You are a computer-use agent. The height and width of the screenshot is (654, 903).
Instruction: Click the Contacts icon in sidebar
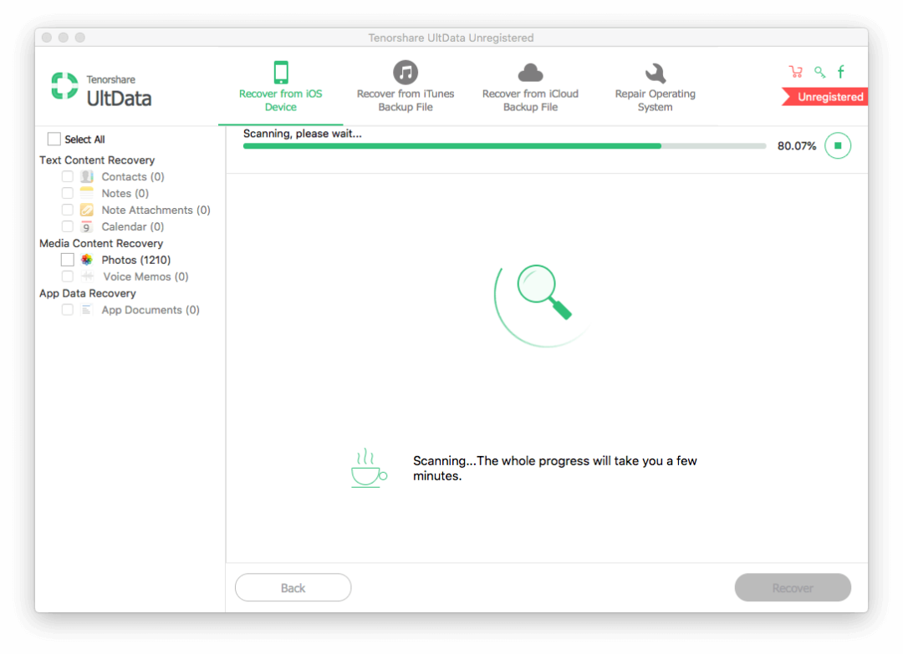(x=87, y=176)
